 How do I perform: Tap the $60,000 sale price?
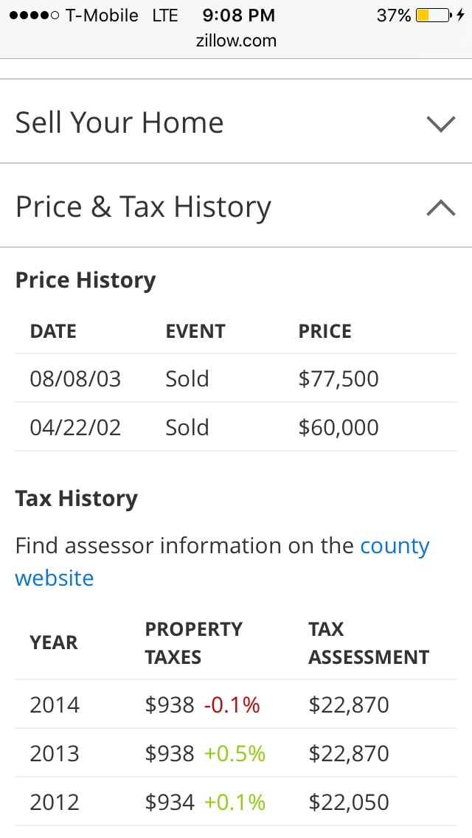[339, 428]
